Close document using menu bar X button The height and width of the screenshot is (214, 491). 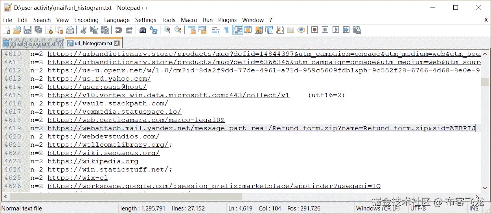pos(486,20)
